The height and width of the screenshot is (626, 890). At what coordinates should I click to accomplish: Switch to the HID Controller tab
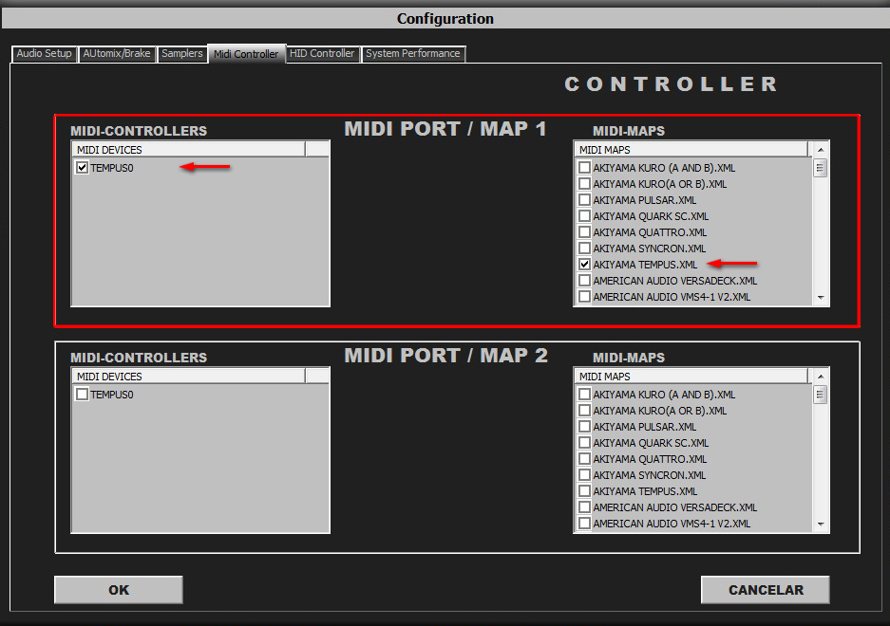(322, 54)
